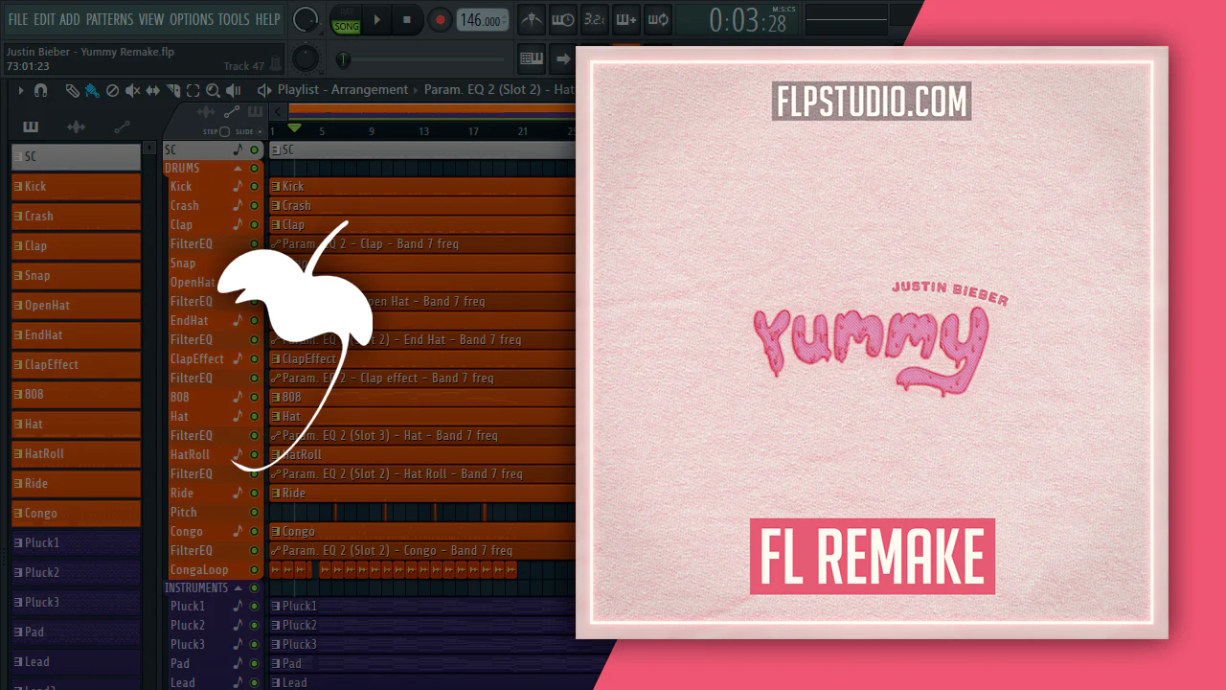Click the arrow button in the top toolbar
Viewport: 1226px width, 690px height.
[563, 58]
